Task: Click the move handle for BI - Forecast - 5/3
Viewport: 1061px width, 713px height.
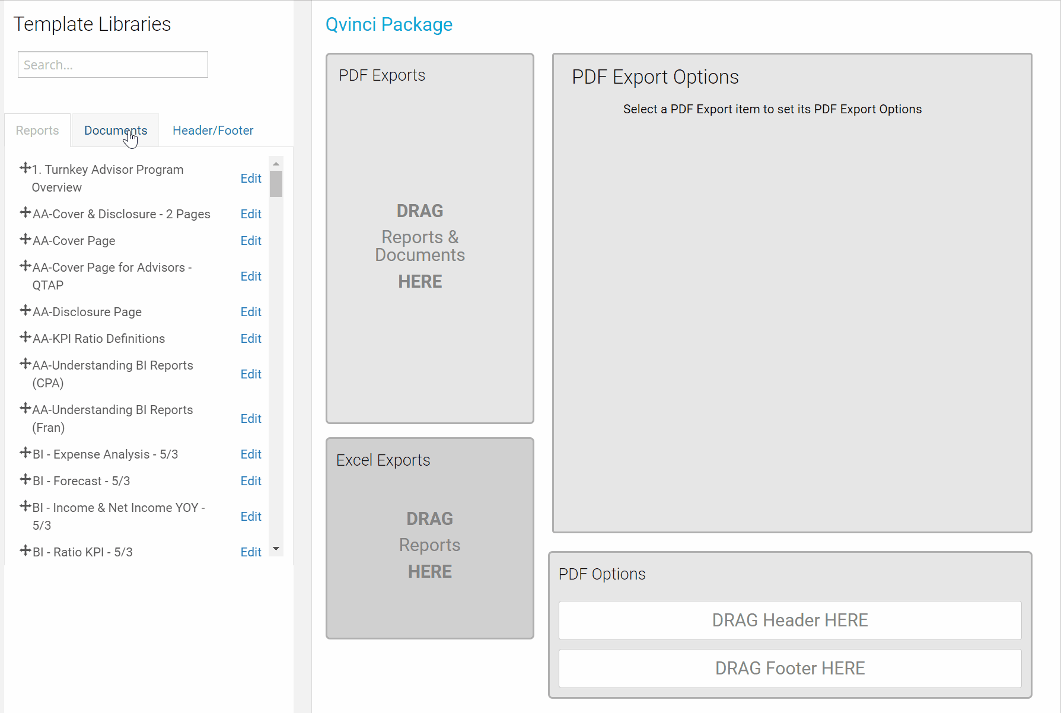Action: [x=26, y=479]
